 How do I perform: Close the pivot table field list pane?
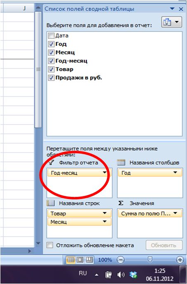[181, 9]
